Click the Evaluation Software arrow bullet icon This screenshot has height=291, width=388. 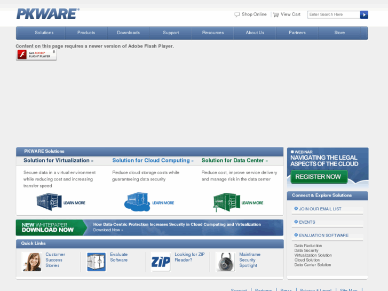[296, 235]
